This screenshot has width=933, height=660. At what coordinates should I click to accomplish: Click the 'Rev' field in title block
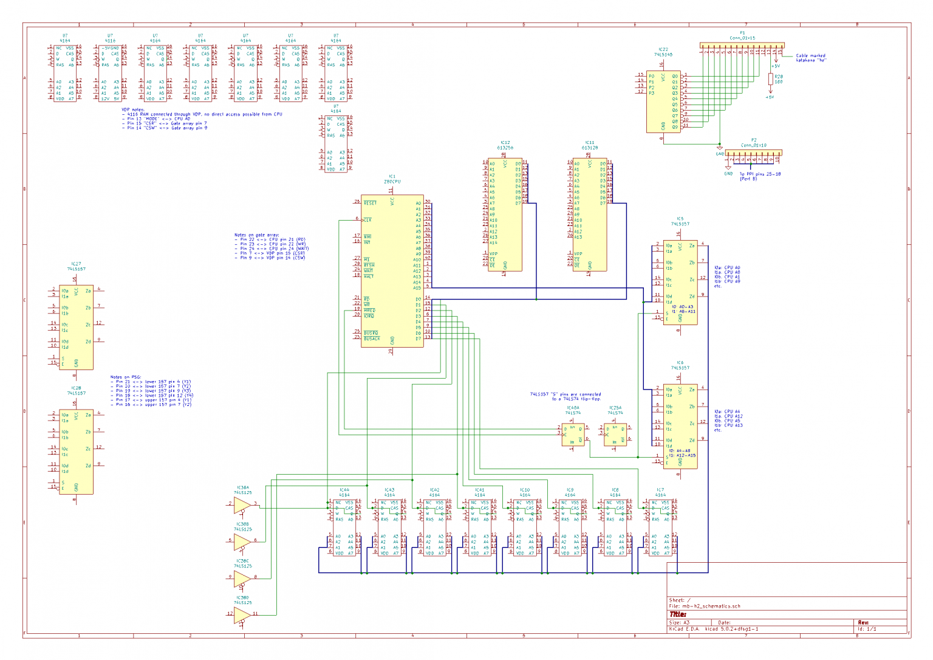863,622
